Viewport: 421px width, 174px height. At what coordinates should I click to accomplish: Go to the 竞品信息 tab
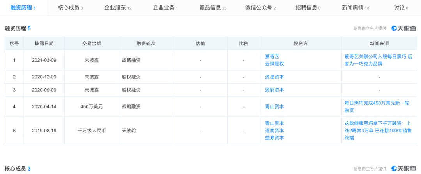pyautogui.click(x=213, y=8)
